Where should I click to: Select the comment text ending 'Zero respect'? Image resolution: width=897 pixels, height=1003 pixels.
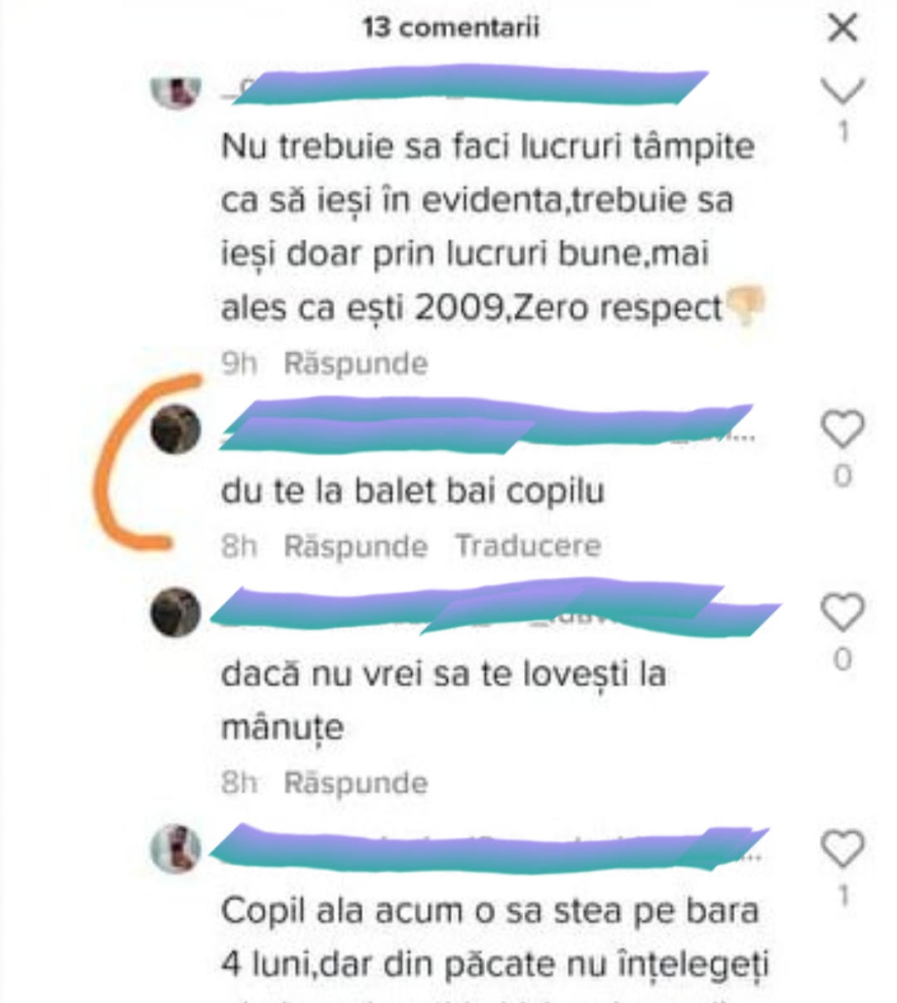(490, 227)
